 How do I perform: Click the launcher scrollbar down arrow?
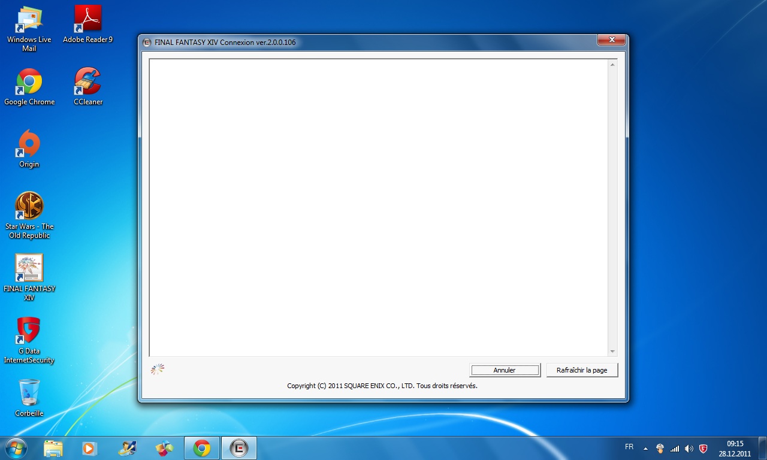(x=612, y=352)
